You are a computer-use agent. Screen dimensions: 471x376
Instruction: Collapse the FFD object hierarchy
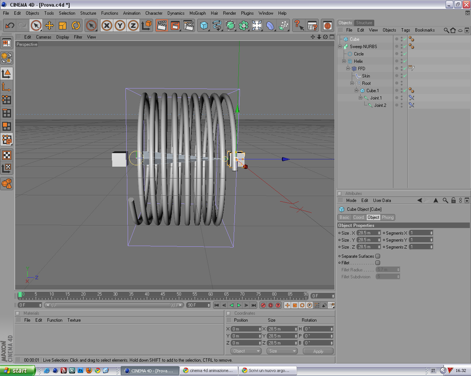(348, 69)
